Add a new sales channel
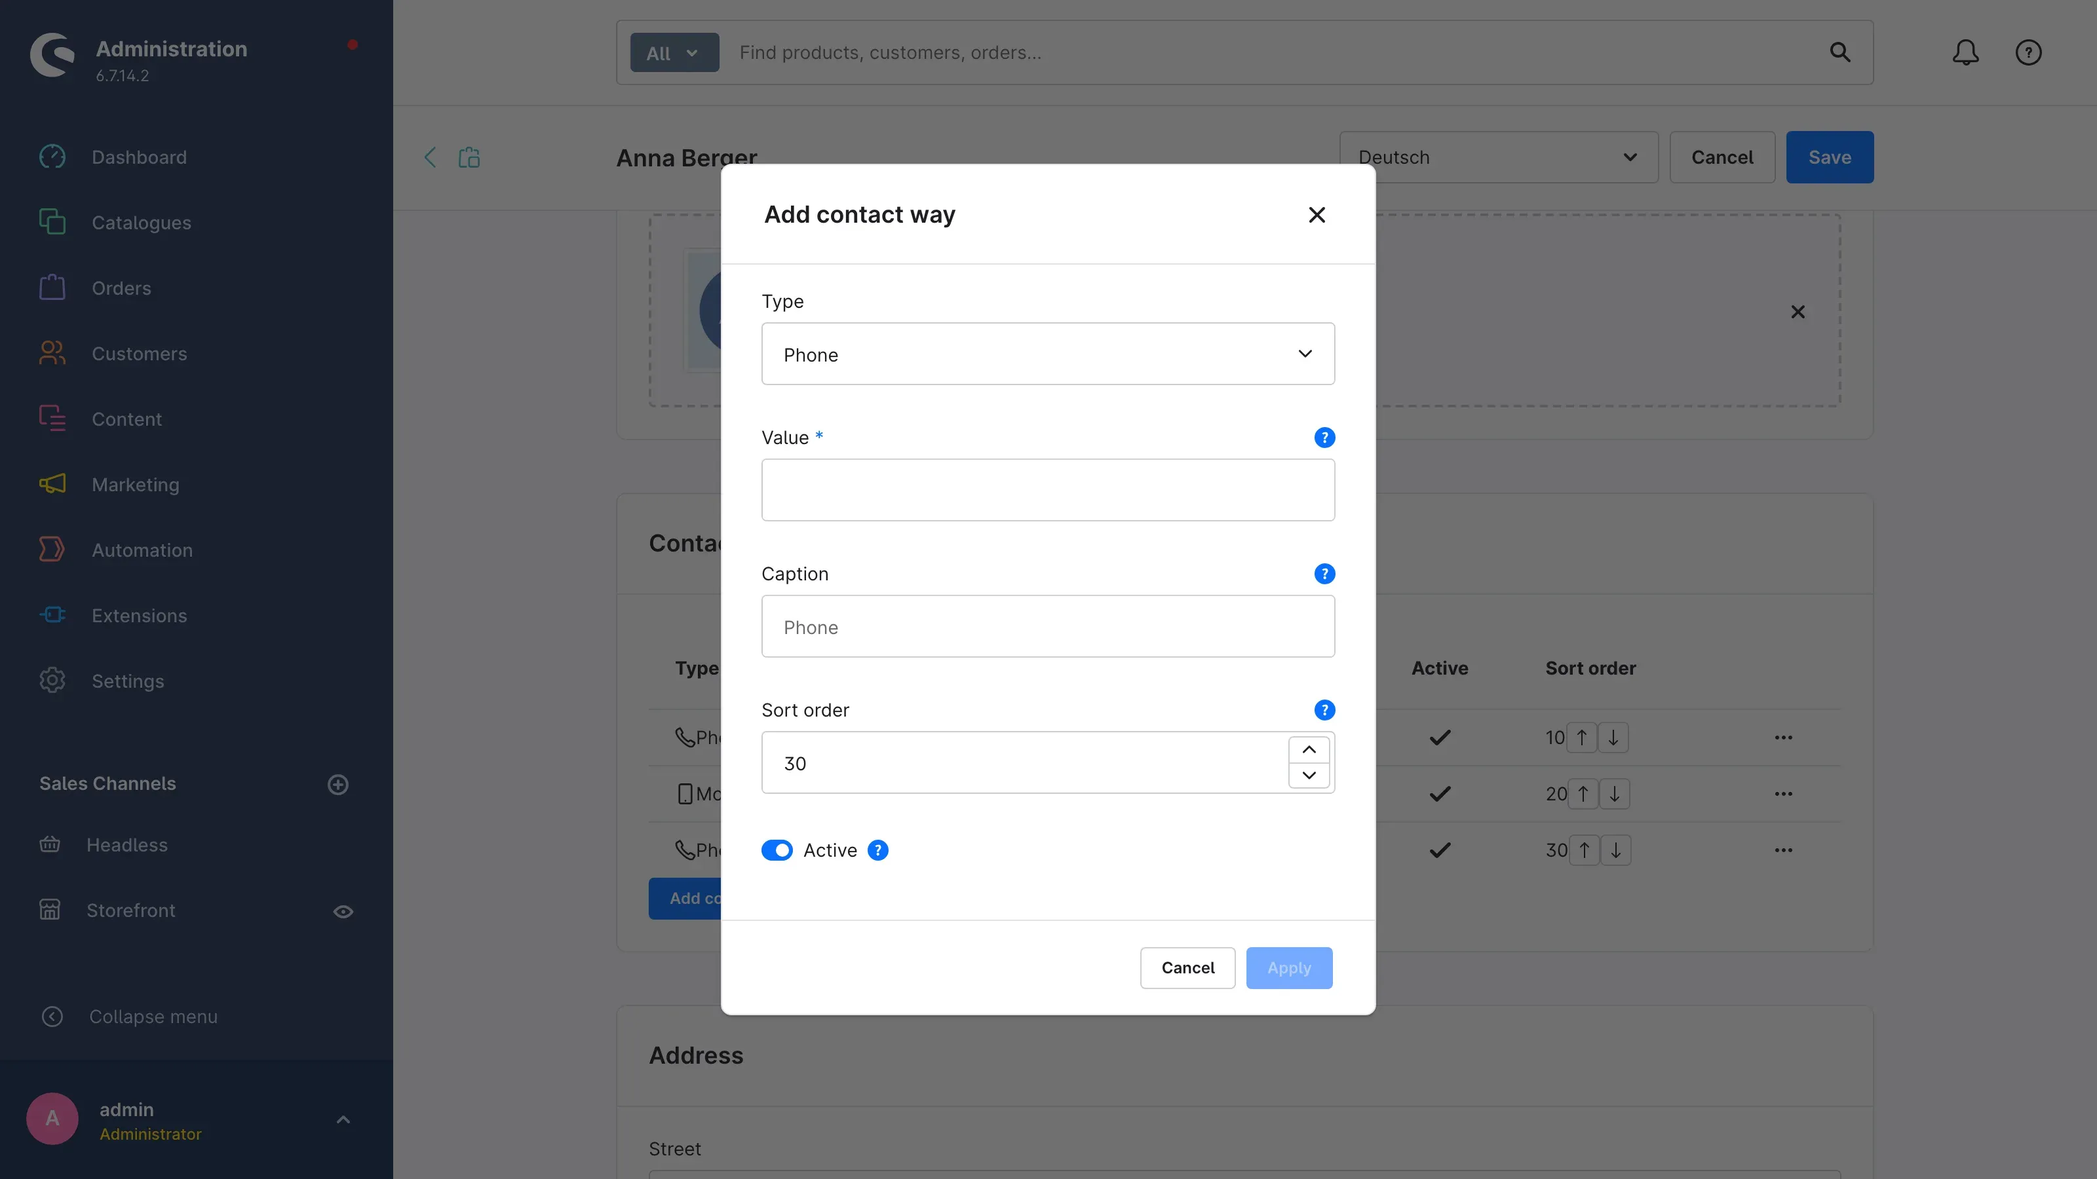The width and height of the screenshot is (2097, 1179). click(x=338, y=785)
